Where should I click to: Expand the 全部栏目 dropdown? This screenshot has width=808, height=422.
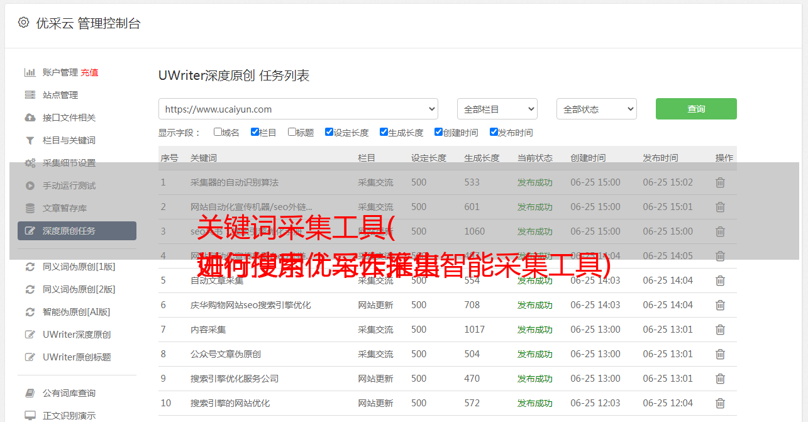click(497, 109)
